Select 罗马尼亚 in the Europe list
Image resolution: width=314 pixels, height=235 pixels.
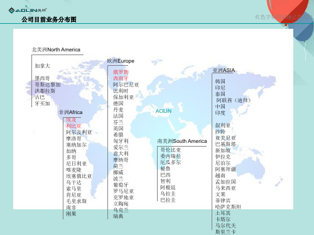point(124,191)
